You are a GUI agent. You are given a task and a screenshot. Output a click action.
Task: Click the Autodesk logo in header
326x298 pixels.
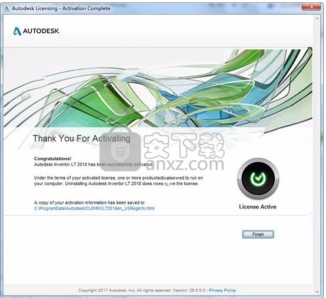coord(36,31)
